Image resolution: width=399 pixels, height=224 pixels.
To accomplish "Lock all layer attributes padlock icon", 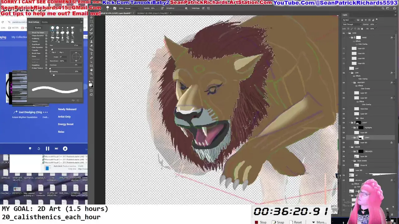I will [362, 29].
